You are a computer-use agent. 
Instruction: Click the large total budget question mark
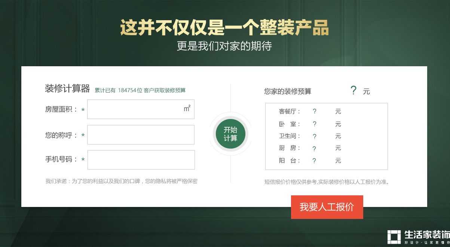point(353,91)
